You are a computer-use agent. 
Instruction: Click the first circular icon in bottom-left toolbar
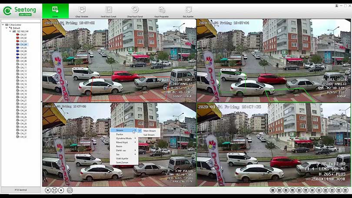(48, 190)
